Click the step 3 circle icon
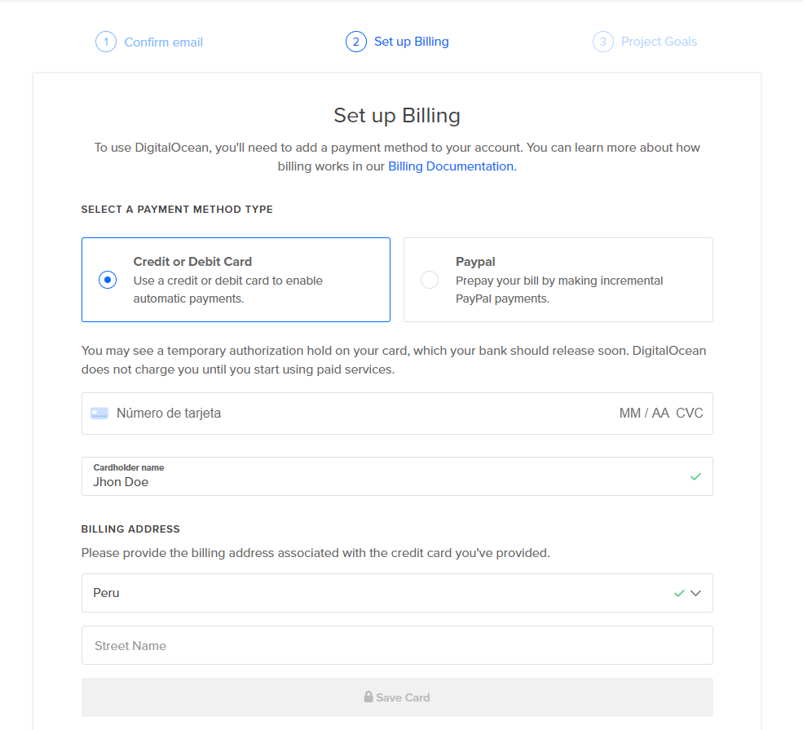 (x=603, y=42)
